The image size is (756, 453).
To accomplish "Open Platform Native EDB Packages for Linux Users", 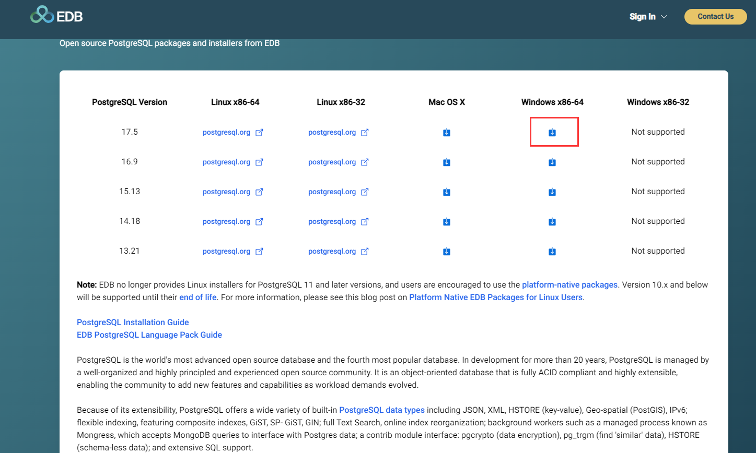I will pyautogui.click(x=495, y=297).
